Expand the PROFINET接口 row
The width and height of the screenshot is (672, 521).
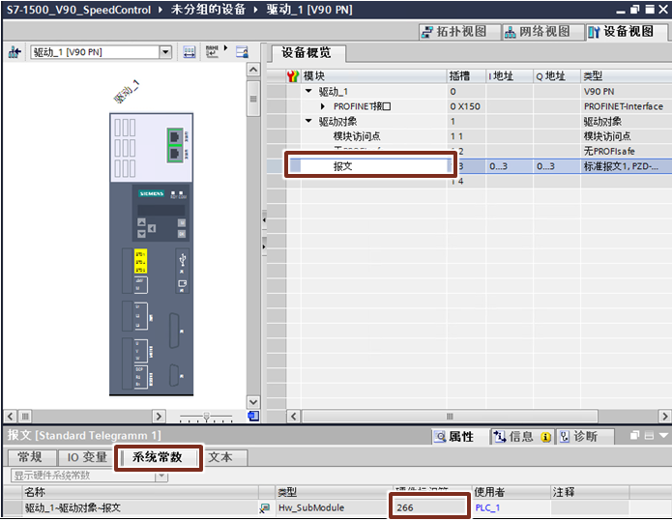[x=323, y=106]
